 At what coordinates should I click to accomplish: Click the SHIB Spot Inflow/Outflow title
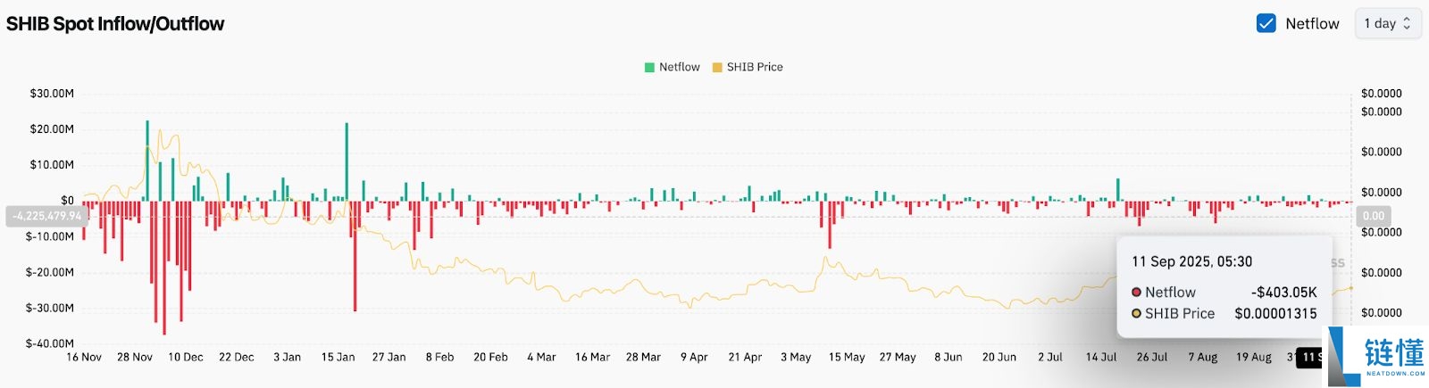[x=115, y=24]
